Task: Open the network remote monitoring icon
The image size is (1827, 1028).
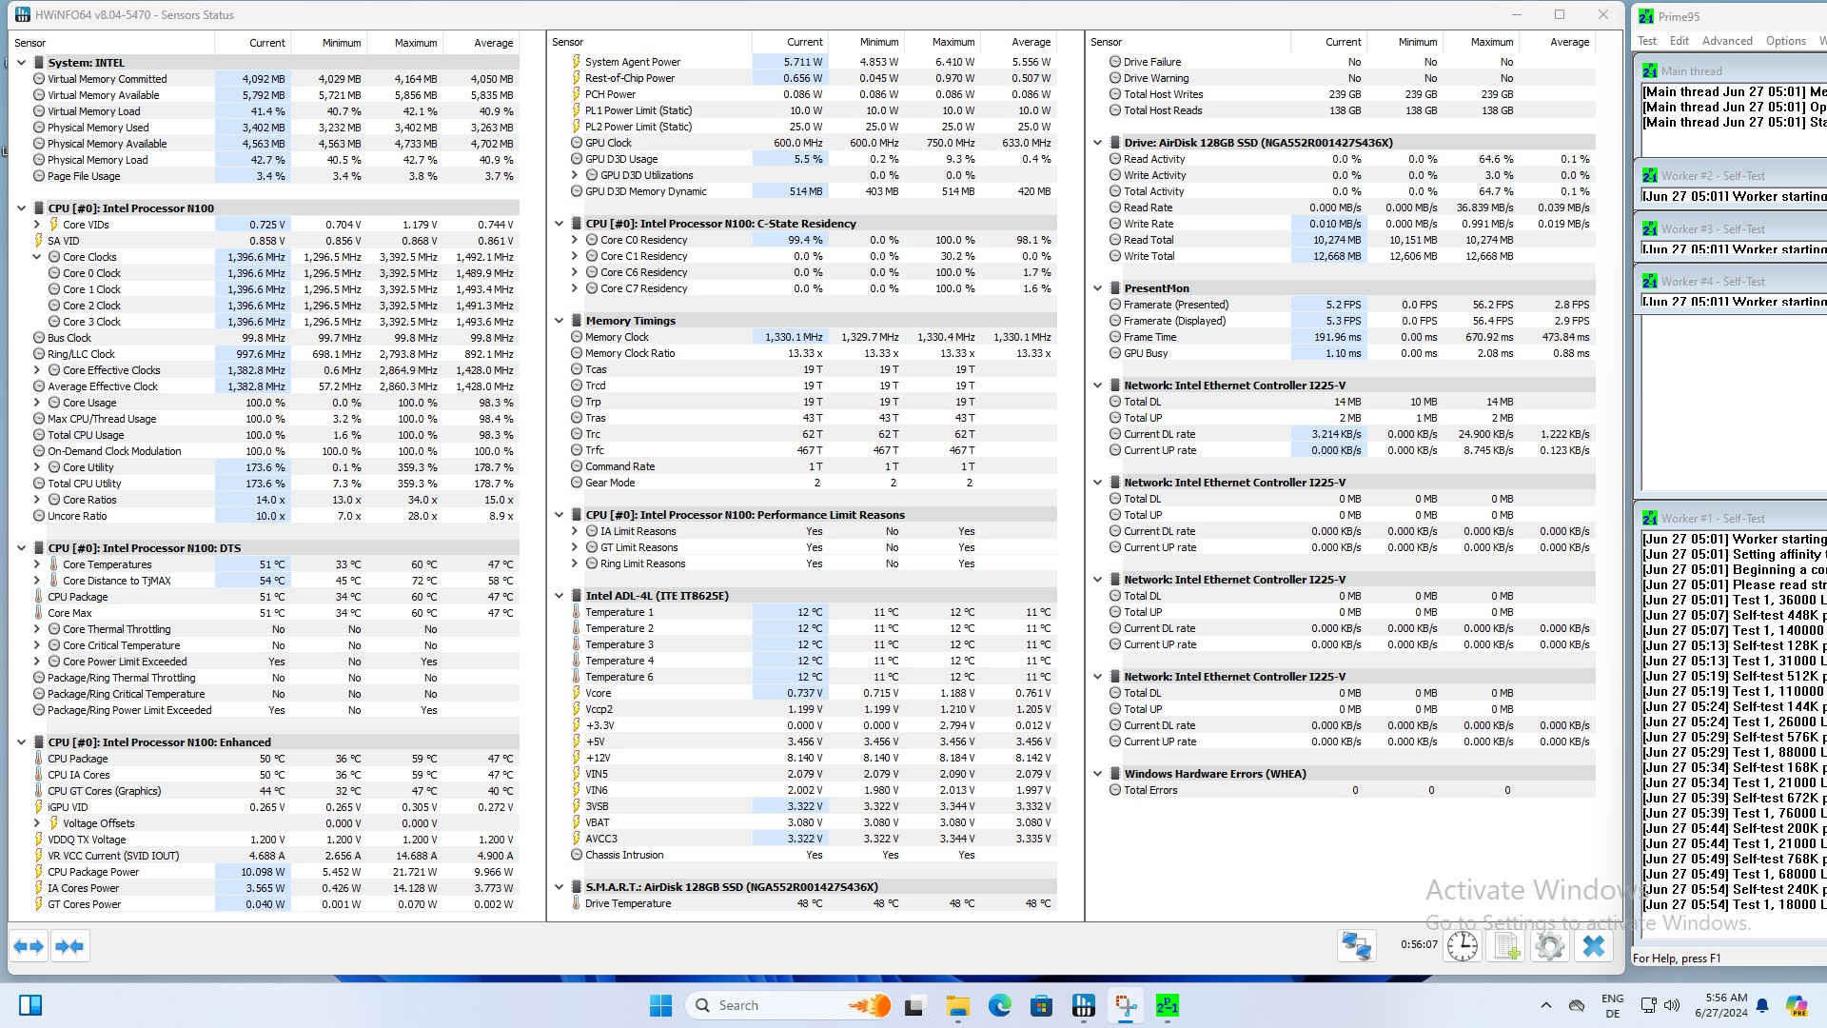Action: (1356, 945)
